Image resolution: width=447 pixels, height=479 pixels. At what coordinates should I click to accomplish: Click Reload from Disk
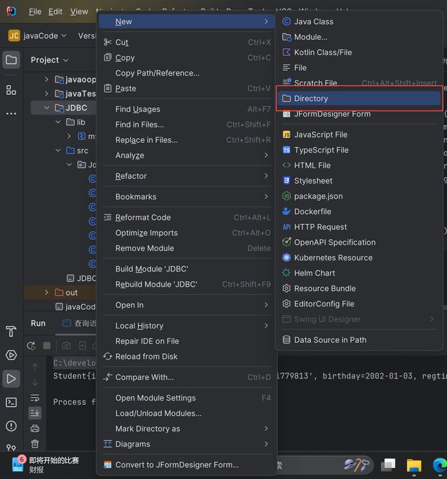pos(186,356)
